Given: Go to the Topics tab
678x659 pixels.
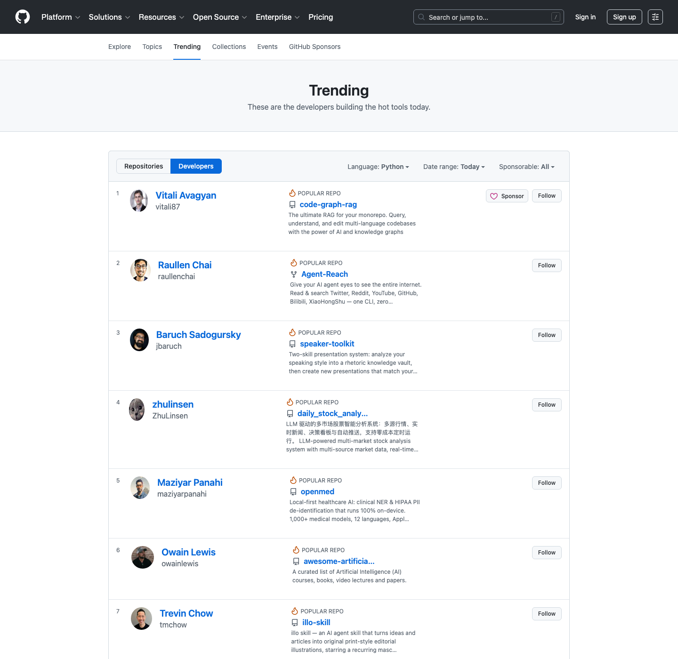Looking at the screenshot, I should pos(152,47).
